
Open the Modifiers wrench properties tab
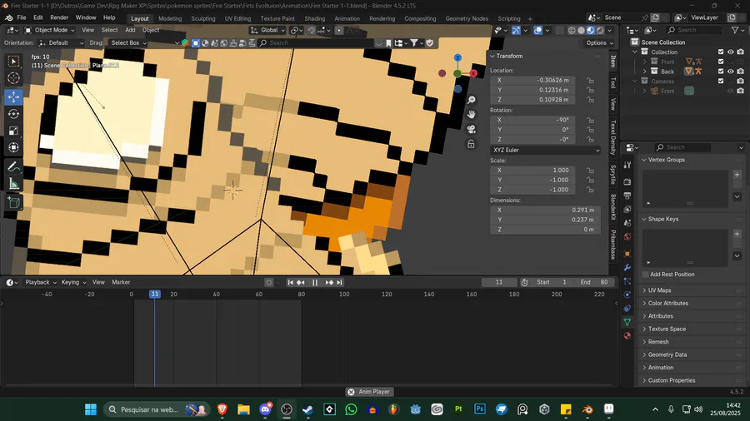(x=627, y=267)
